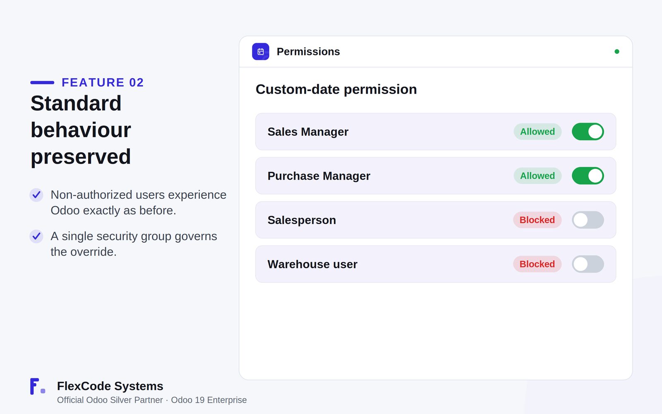662x414 pixels.
Task: Click the Blocked badge for Warehouse user
Action: pyautogui.click(x=537, y=264)
